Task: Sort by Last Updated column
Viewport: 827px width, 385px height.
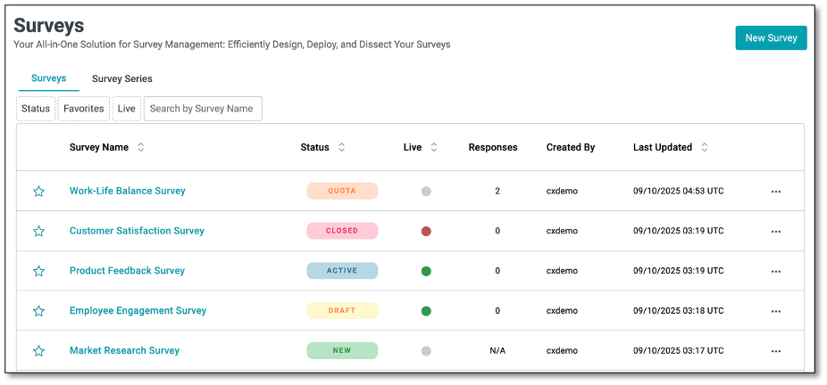Action: click(704, 148)
